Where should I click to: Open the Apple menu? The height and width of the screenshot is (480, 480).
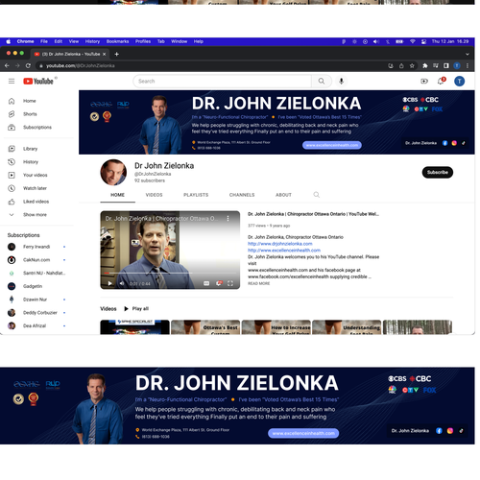coord(9,41)
